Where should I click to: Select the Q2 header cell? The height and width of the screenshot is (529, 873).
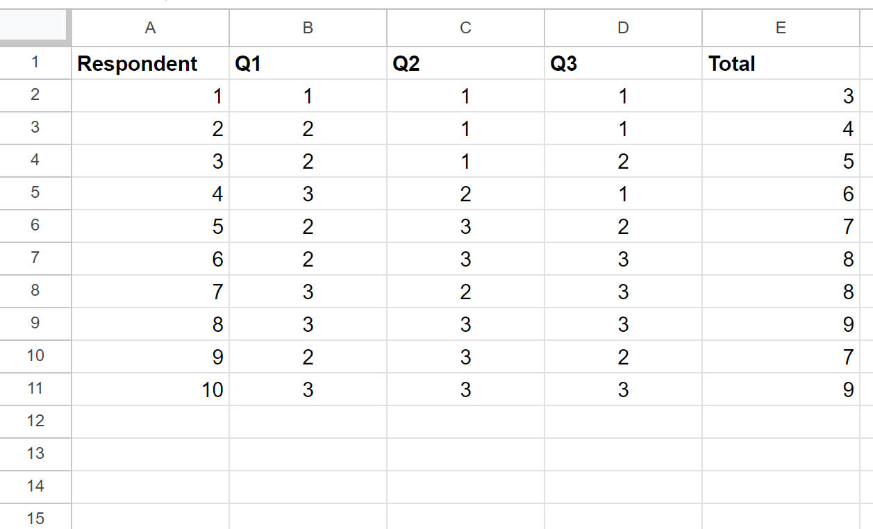point(465,63)
